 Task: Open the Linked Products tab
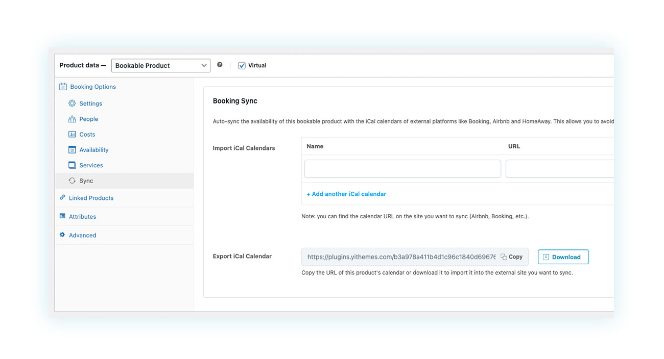[91, 198]
